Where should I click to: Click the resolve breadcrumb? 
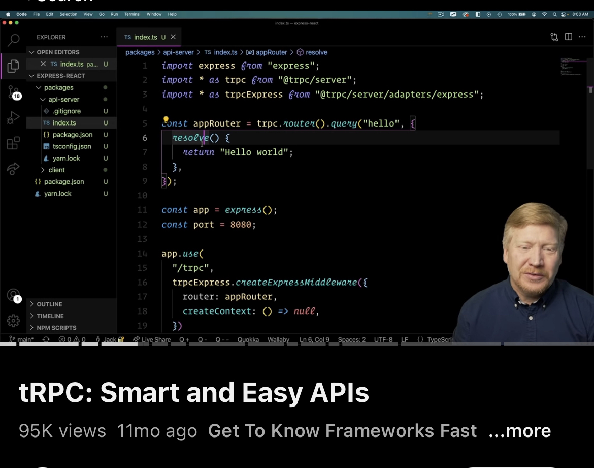pos(312,52)
